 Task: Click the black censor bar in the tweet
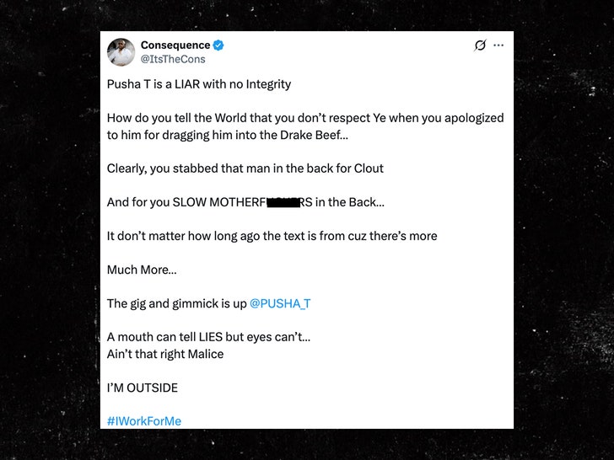(283, 202)
